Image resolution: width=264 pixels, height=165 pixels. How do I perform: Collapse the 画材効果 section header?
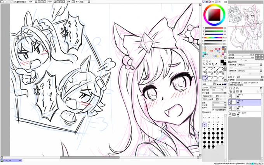point(229,62)
